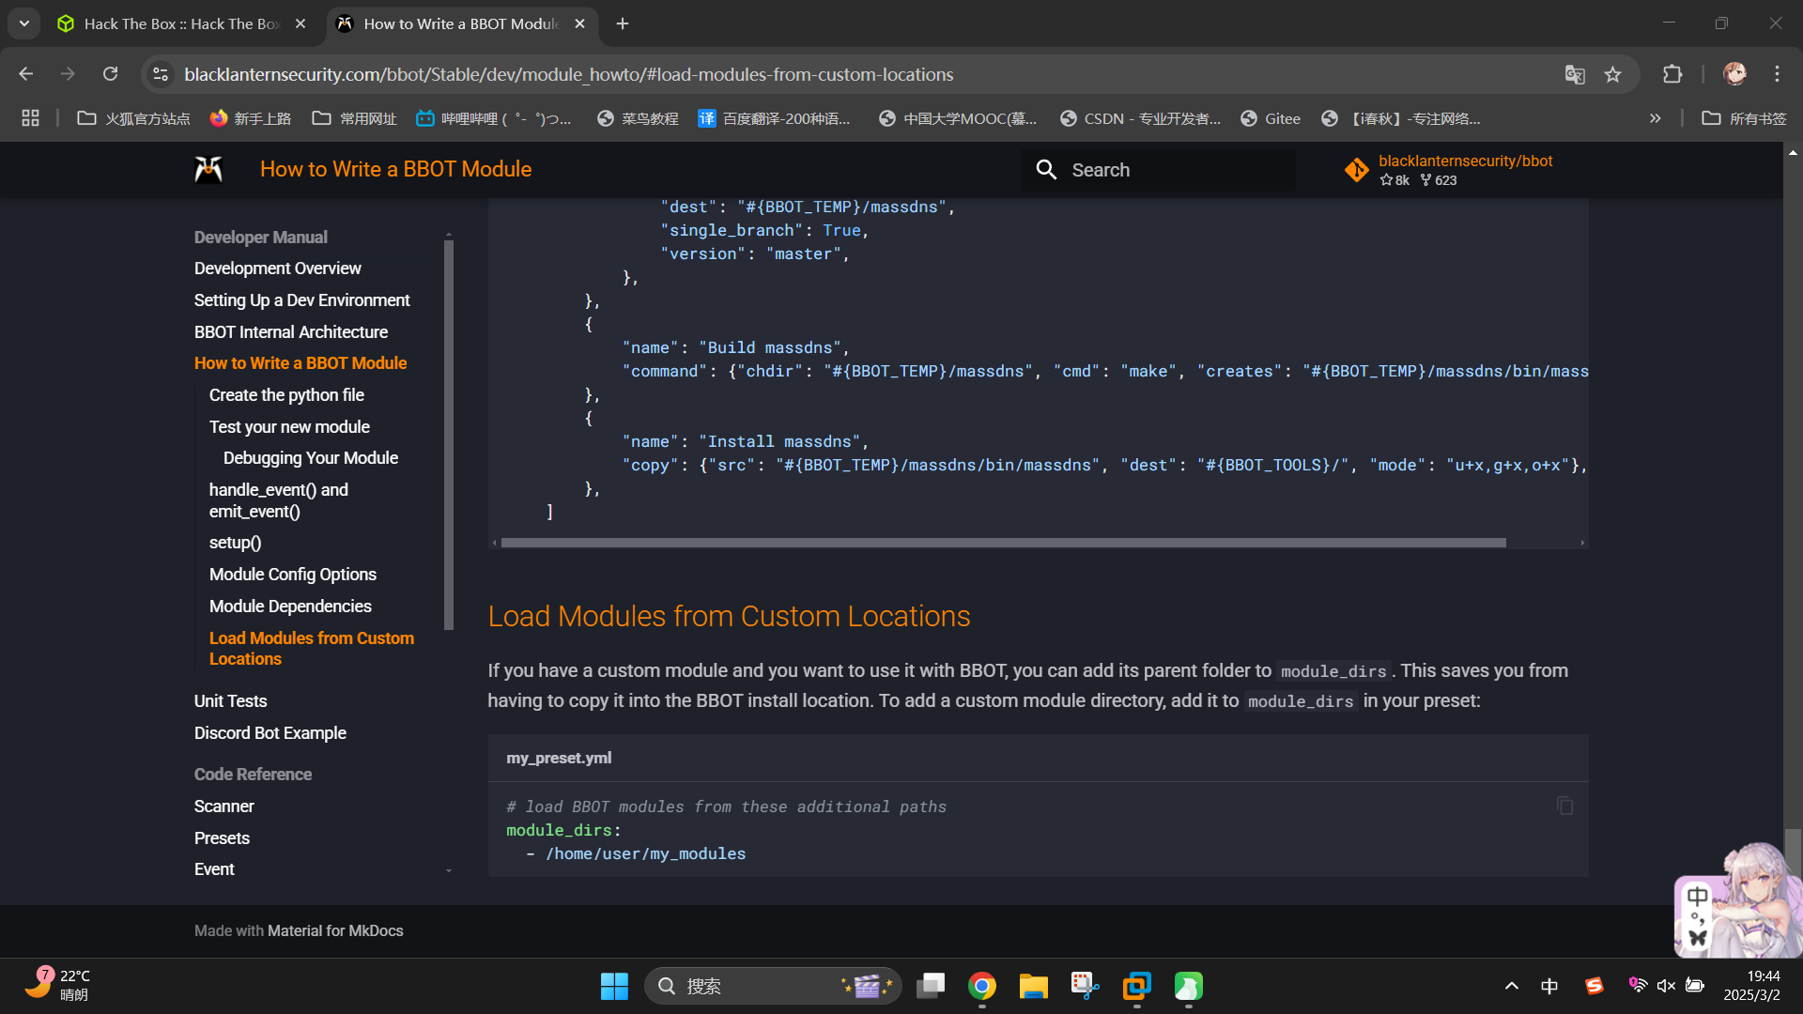The height and width of the screenshot is (1014, 1803).
Task: Click the taskbar 搜索 search box
Action: tap(773, 986)
